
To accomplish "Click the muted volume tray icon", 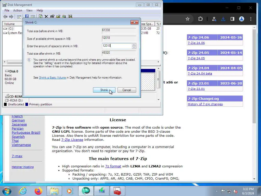I will [235, 191].
